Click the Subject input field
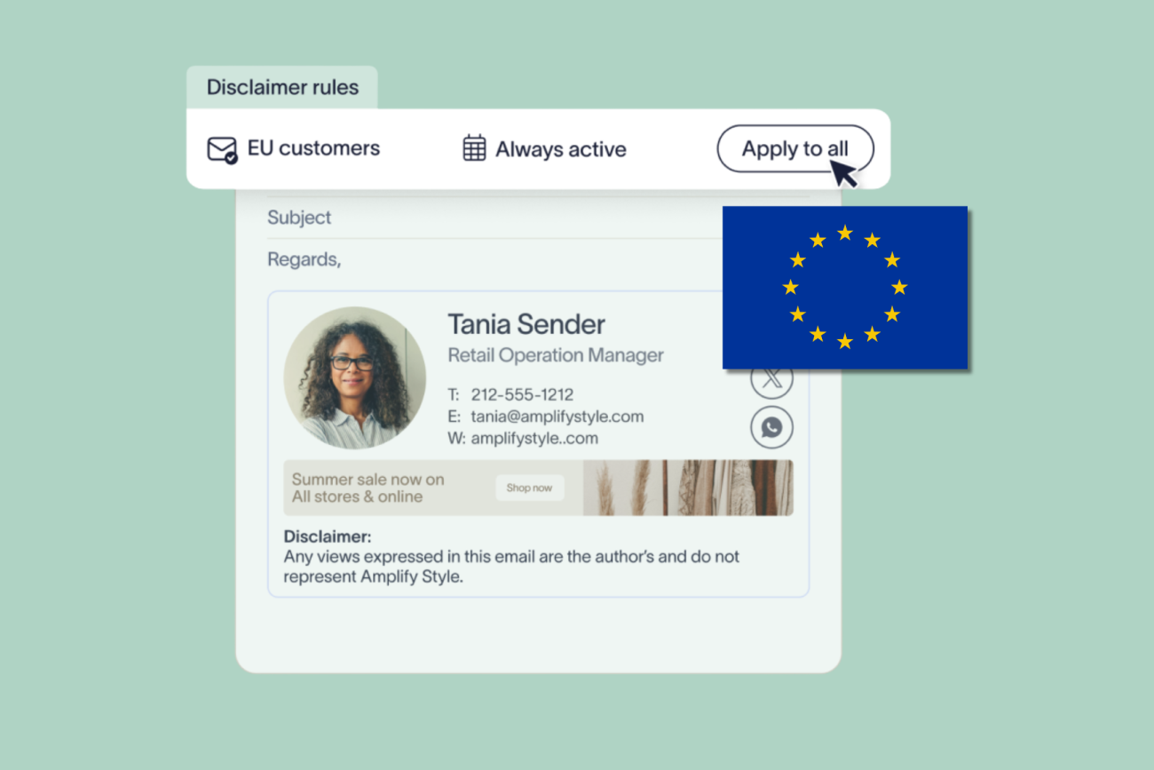1154x770 pixels. (538, 218)
